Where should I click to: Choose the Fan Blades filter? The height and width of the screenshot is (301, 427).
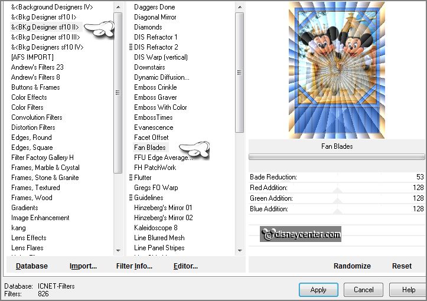tap(150, 148)
